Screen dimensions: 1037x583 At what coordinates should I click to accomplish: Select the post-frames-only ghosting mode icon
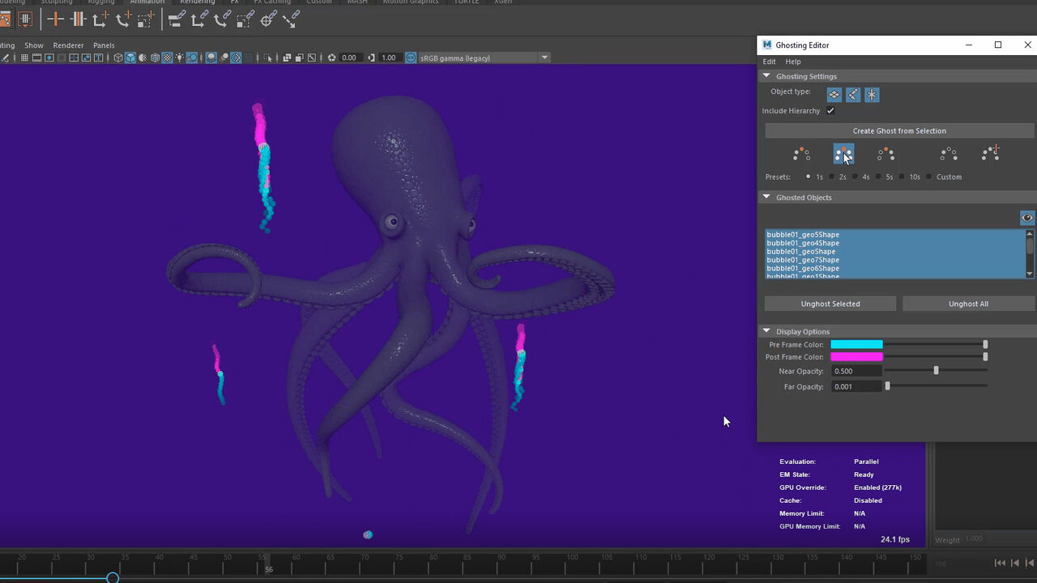[x=886, y=154]
